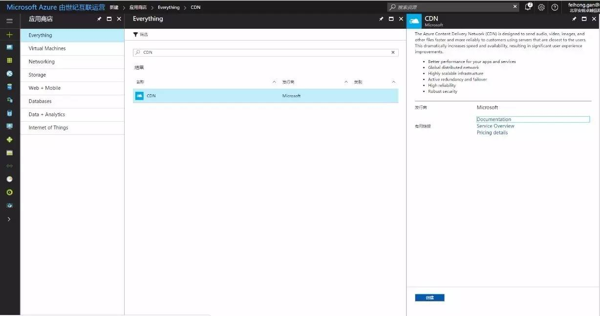
Task: Click the Microsoft Azure portal title
Action: point(56,7)
